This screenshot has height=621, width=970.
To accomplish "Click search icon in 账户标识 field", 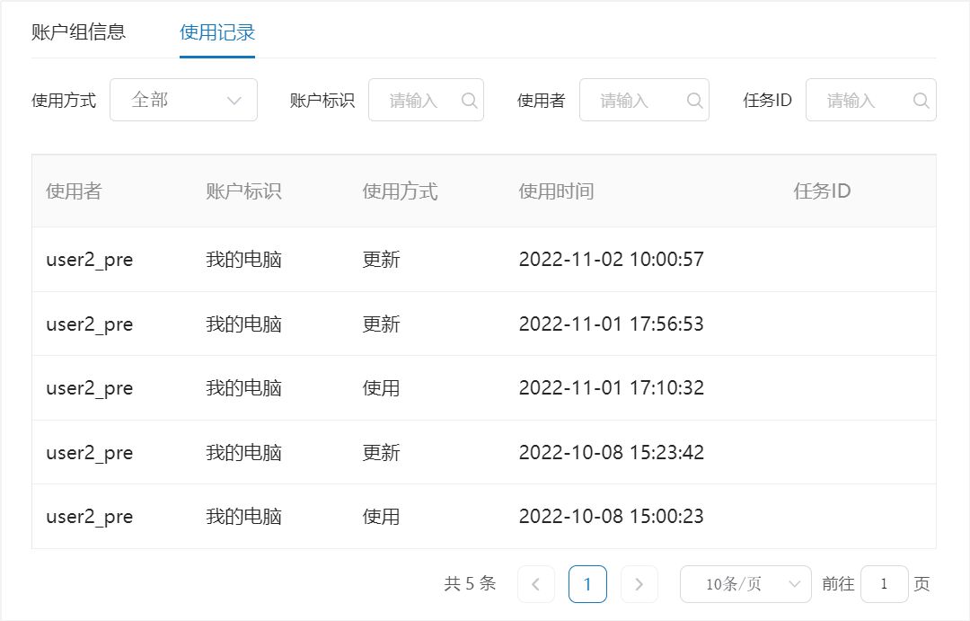I will point(469,101).
